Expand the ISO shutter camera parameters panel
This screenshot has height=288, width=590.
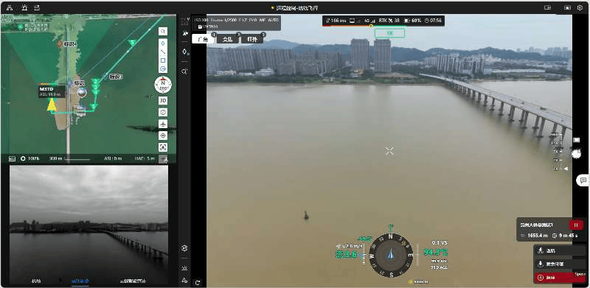pyautogui.click(x=237, y=23)
